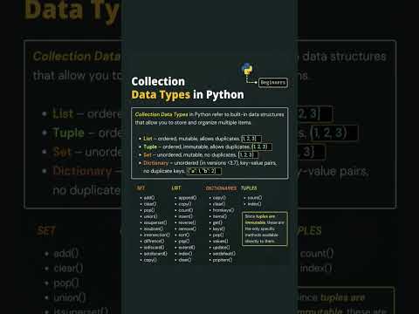419x314 pixels.
Task: Click the DICTIONARIES column heading
Action: [x=221, y=188]
